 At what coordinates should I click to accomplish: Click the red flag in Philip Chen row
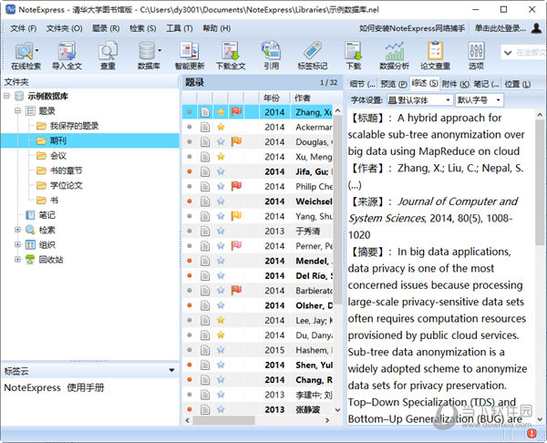click(x=236, y=186)
